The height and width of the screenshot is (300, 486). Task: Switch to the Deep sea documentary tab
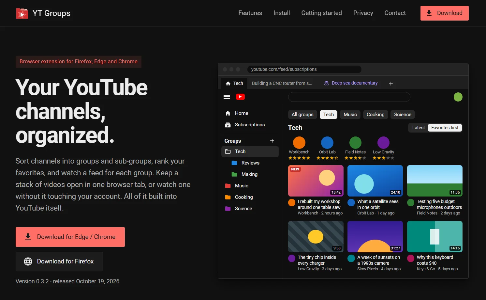[x=351, y=83]
